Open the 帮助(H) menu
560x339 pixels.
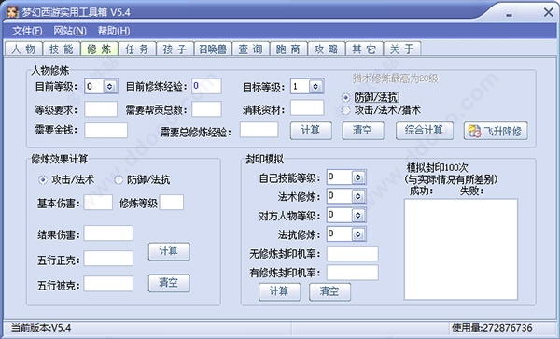coord(114,31)
